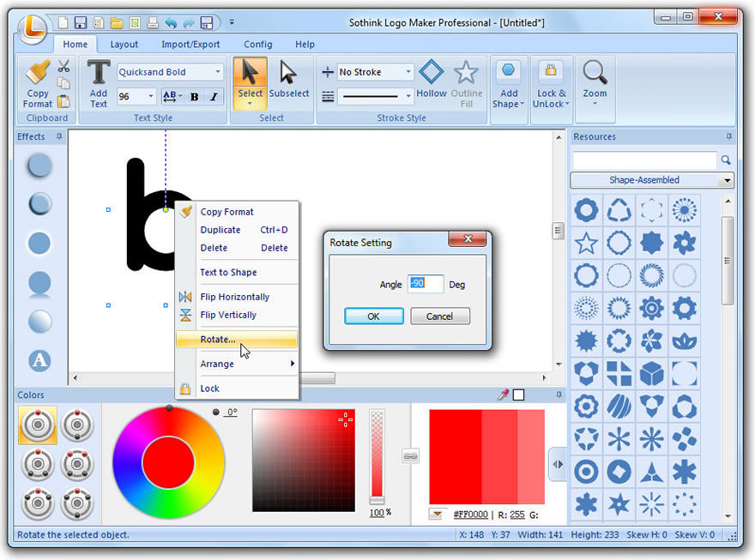Select the blue A text effect
The width and height of the screenshot is (755, 560).
[39, 361]
